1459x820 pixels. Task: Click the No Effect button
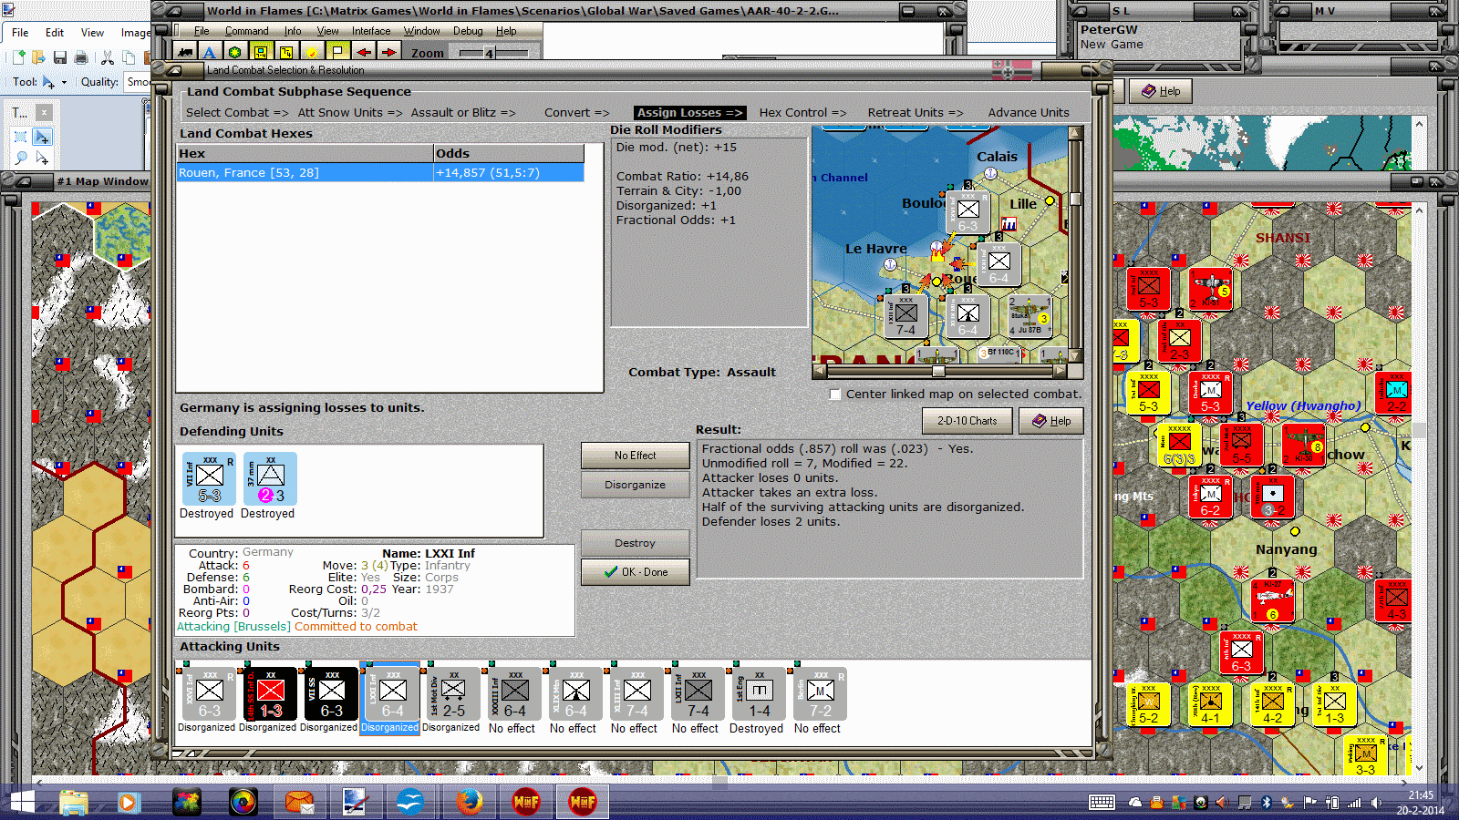[635, 456]
